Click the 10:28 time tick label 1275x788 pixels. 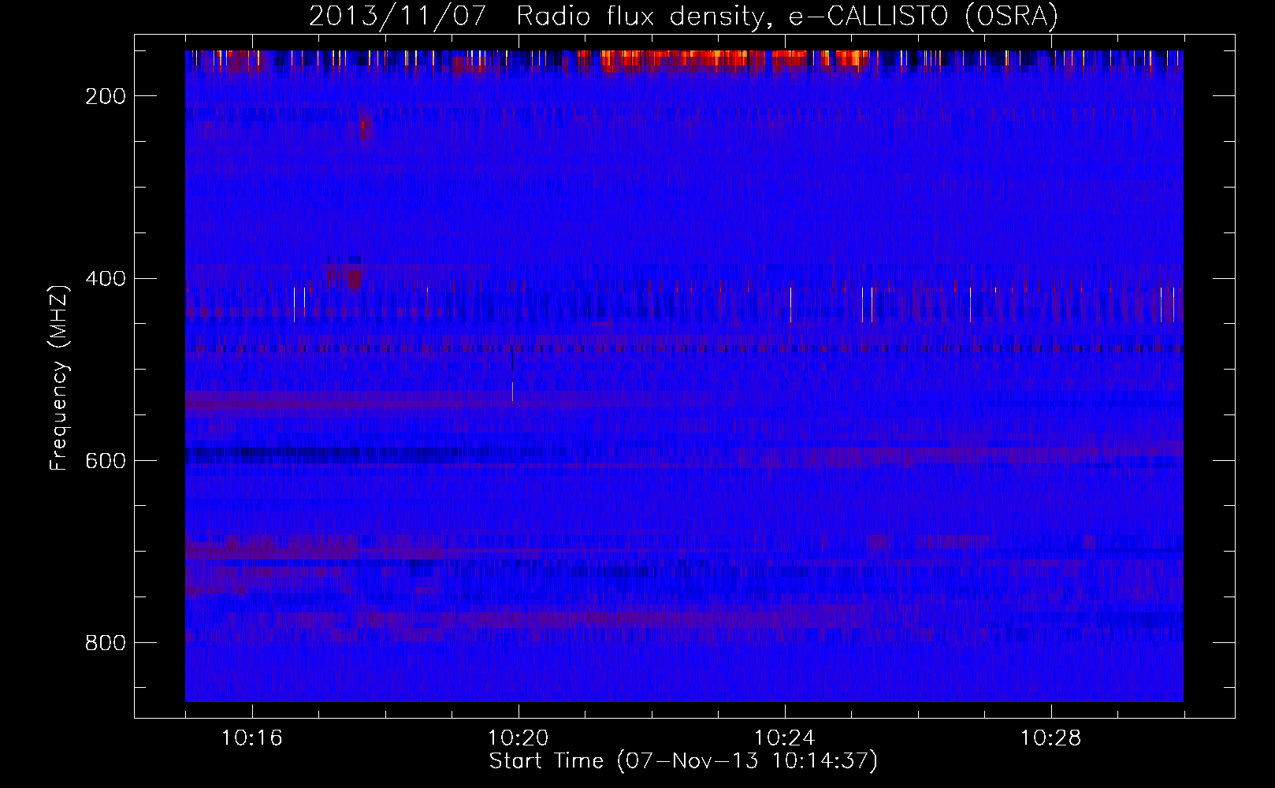coord(1051,738)
